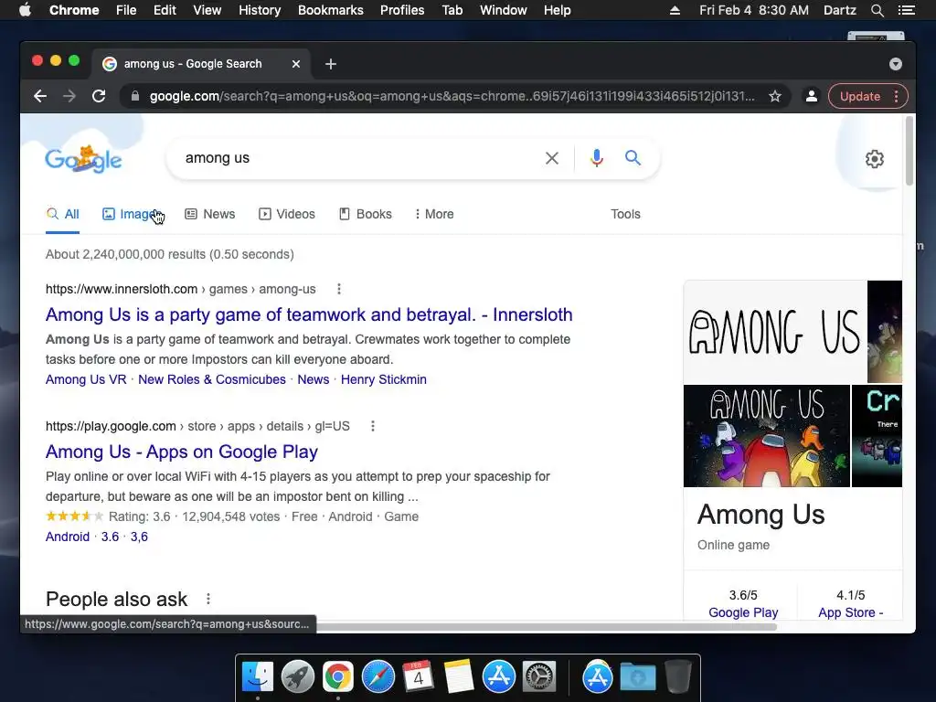Open New Roles & Cosmicubes sitelink
Image resolution: width=936 pixels, height=702 pixels.
212,379
